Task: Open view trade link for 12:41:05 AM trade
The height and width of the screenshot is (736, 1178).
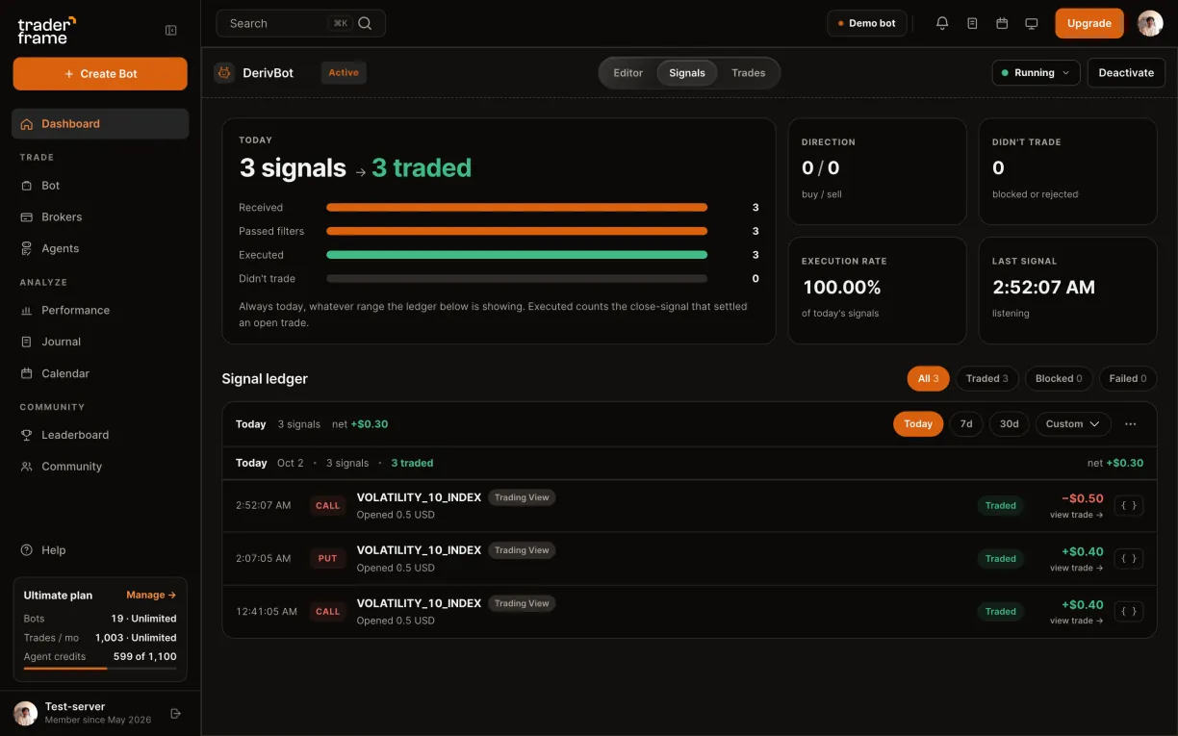Action: click(1077, 622)
